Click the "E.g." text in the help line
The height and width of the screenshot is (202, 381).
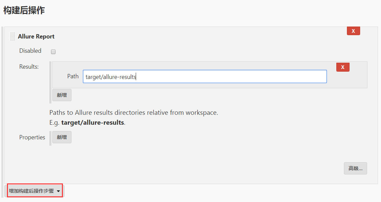[x=55, y=122]
